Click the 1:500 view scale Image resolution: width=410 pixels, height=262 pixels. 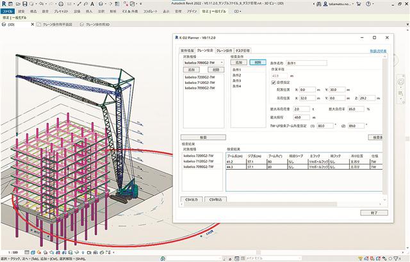point(13,252)
